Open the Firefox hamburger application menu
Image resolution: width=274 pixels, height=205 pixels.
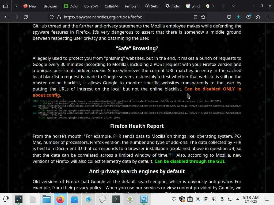(268, 17)
